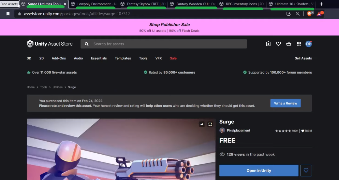
Task: Open the Tools category menu
Action: click(143, 58)
